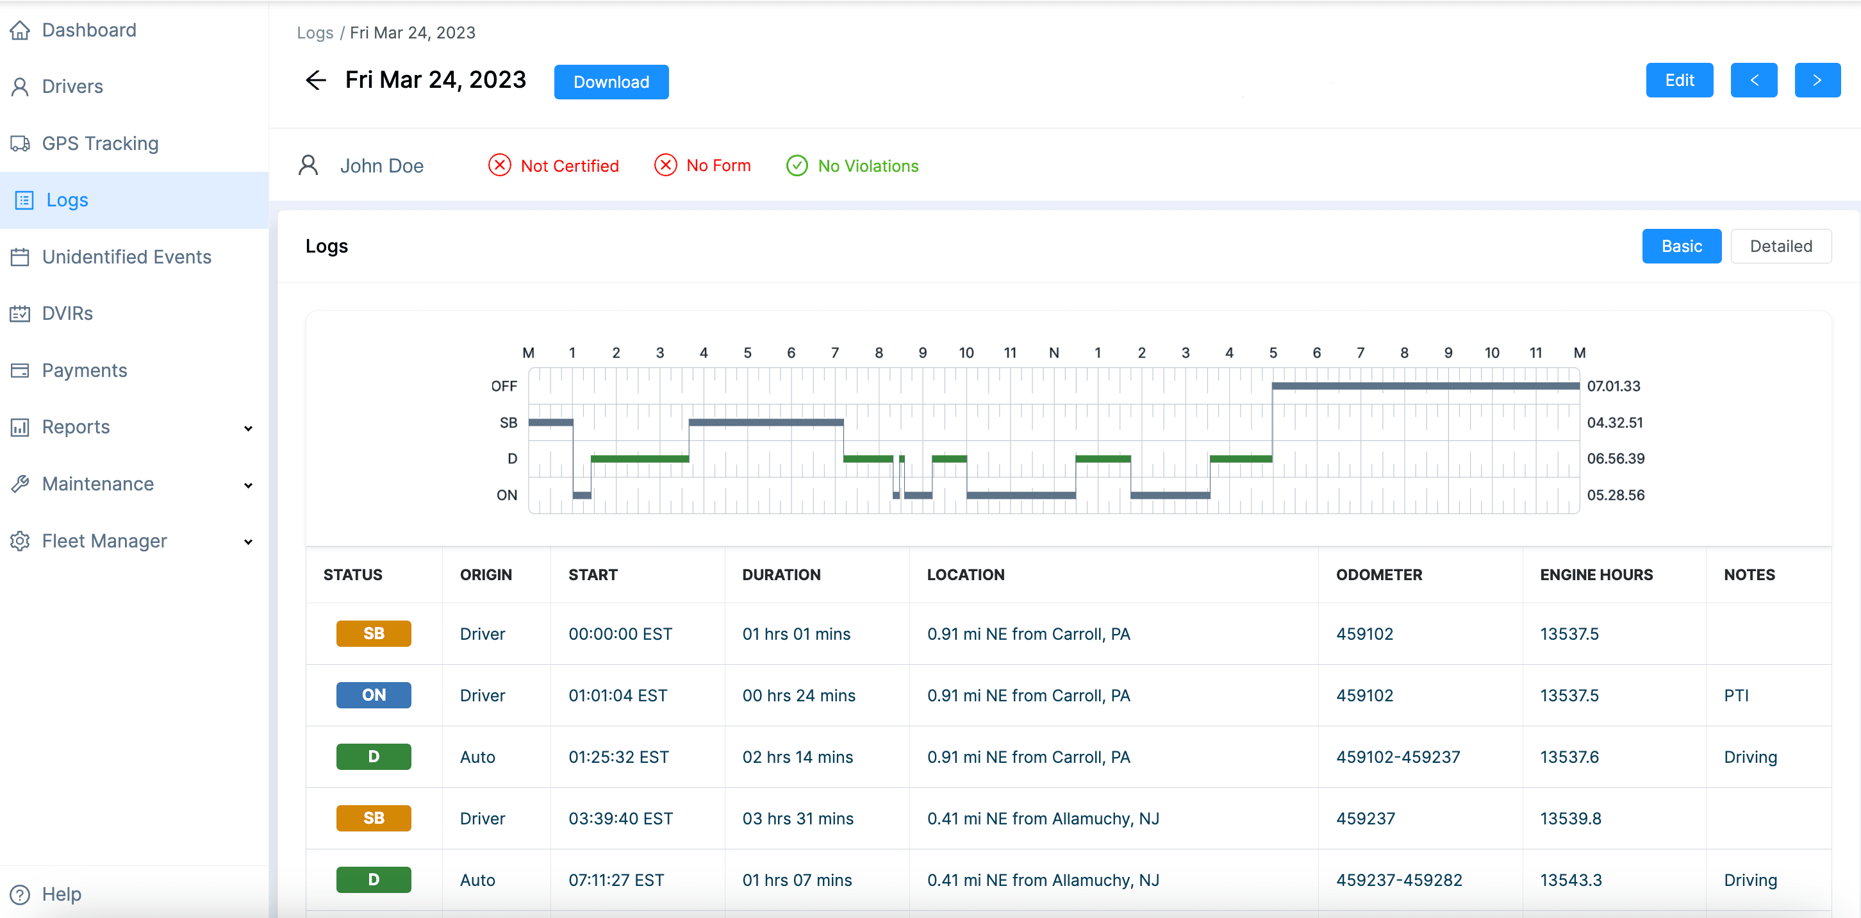Select the Drivers icon

pos(21,86)
